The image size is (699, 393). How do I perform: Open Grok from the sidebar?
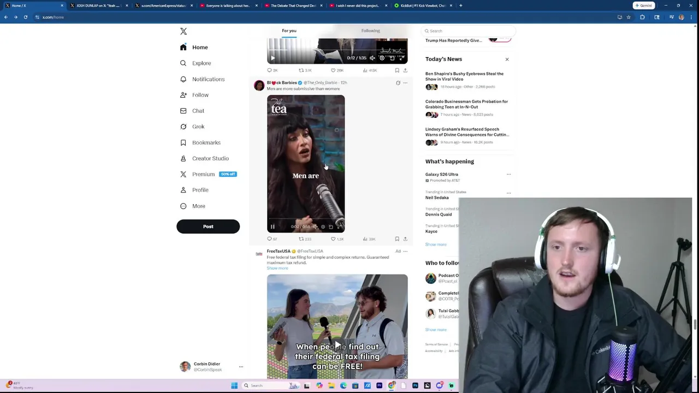click(x=192, y=127)
